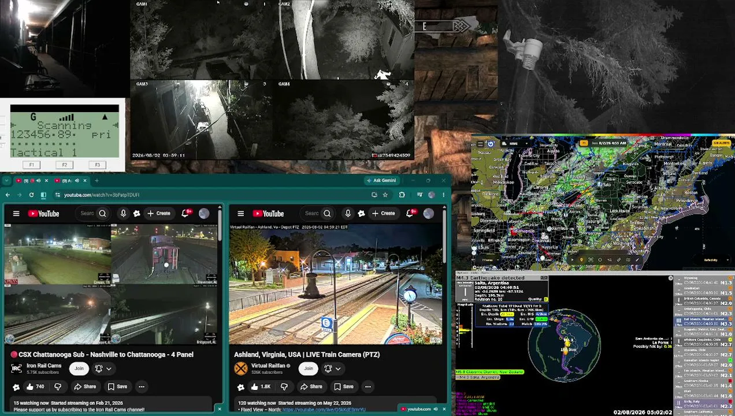Reload the browser page
735x416 pixels.
(31, 195)
